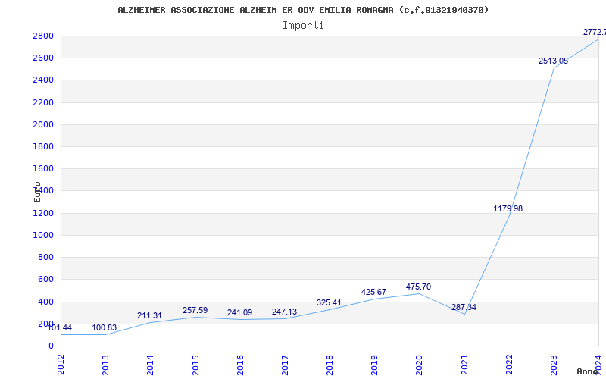Click the y-axis value 600
606x379 pixels.
45,279
